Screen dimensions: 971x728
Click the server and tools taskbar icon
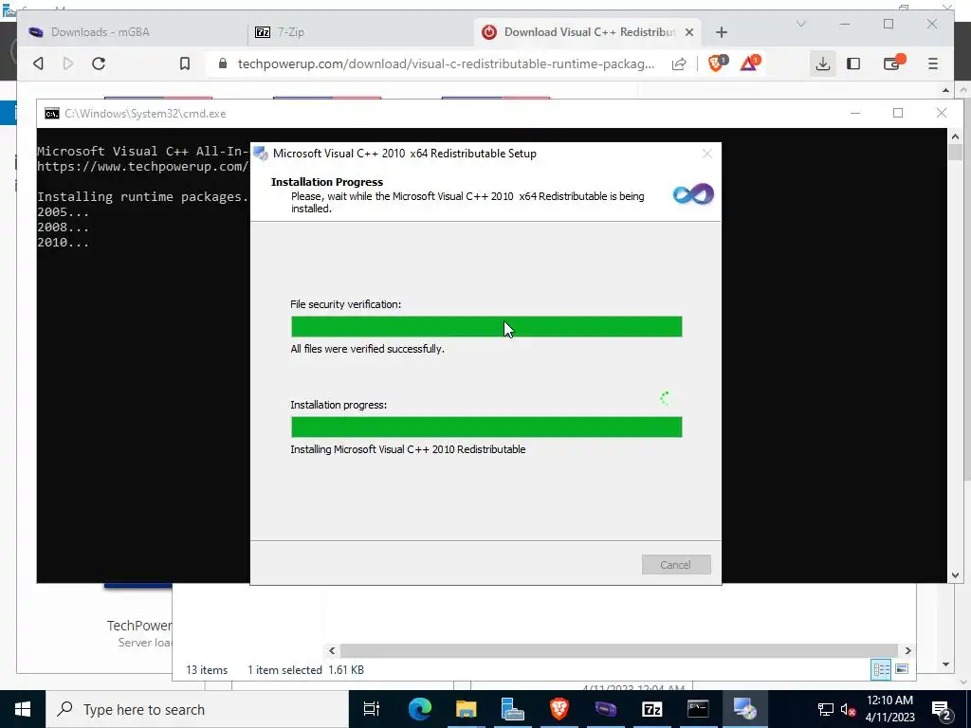click(512, 709)
